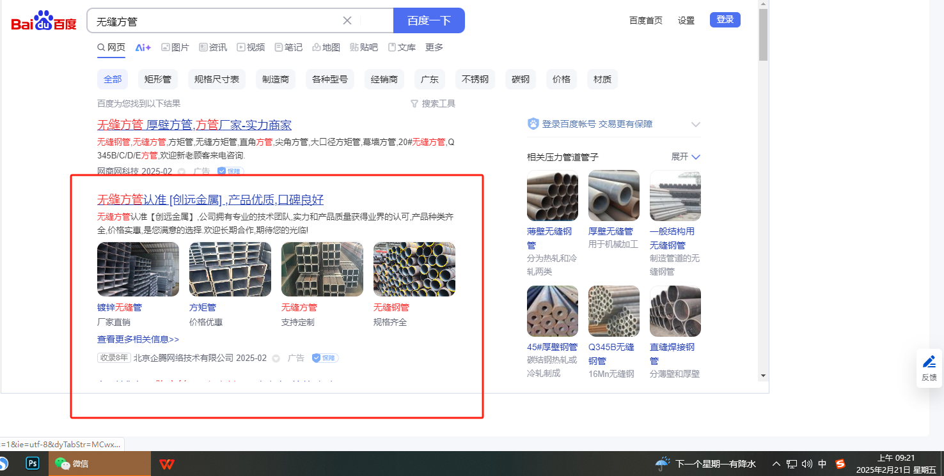The width and height of the screenshot is (944, 476).
Task: Click 查看更多相关信息>> link
Action: coord(138,339)
